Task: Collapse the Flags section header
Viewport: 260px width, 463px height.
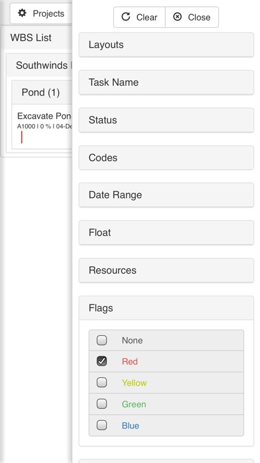Action: tap(166, 308)
